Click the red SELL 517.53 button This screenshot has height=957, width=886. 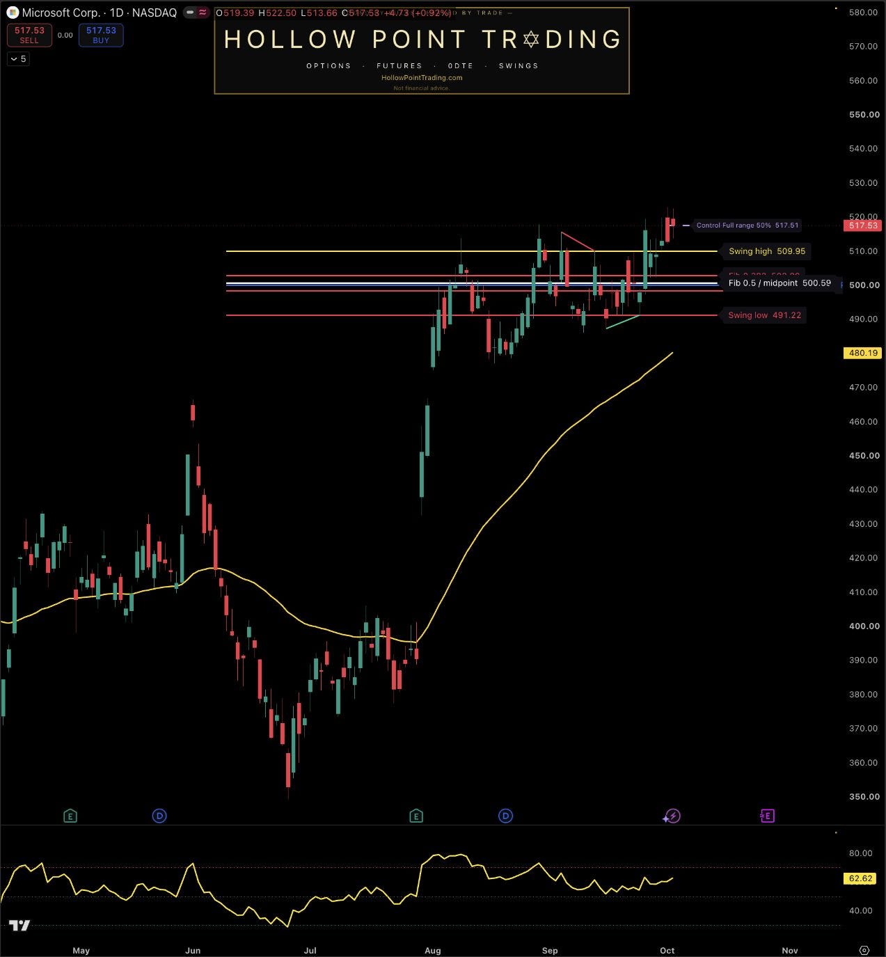[29, 35]
